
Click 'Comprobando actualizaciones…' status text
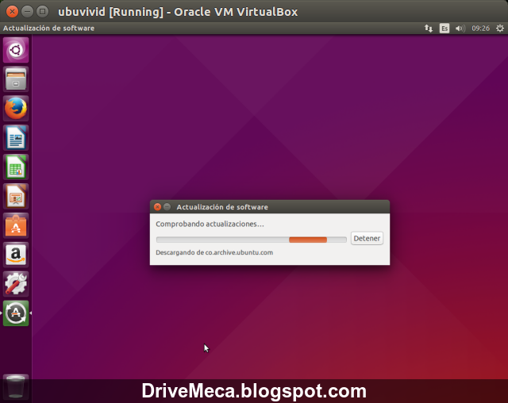pyautogui.click(x=210, y=224)
